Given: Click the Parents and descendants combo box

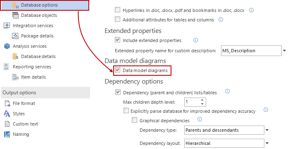Looking at the screenshot, I should pos(224,130).
